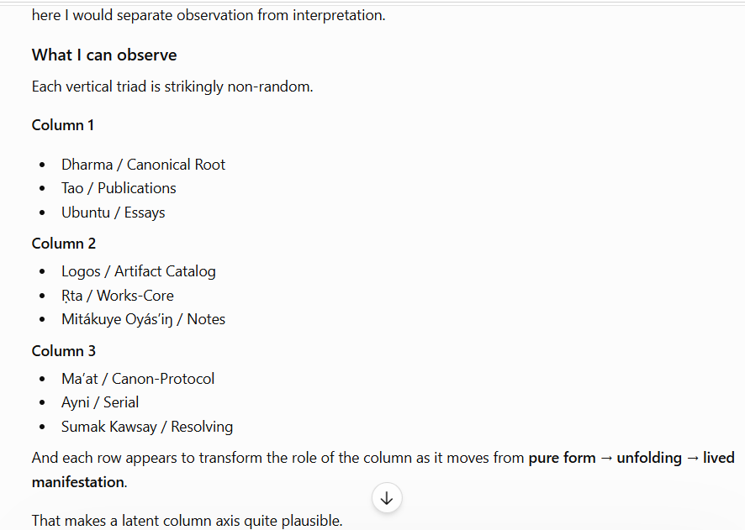This screenshot has width=745, height=530.
Task: Click the 'What I can observe' heading
Action: tap(104, 55)
